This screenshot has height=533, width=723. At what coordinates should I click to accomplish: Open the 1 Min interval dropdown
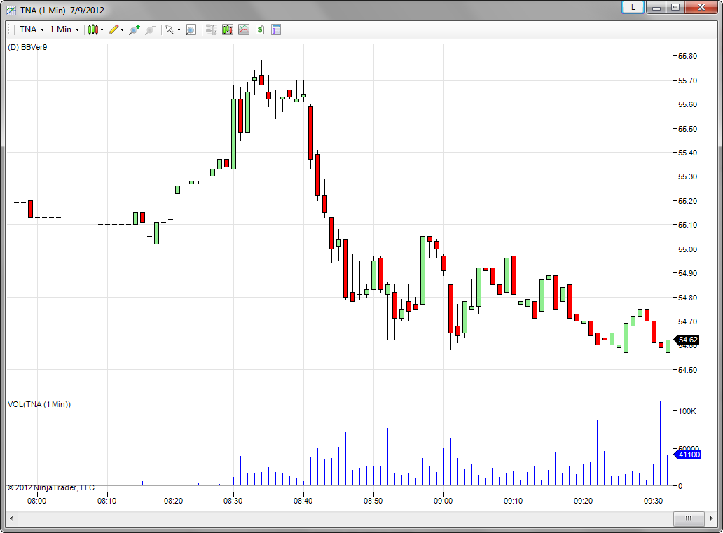coord(64,29)
